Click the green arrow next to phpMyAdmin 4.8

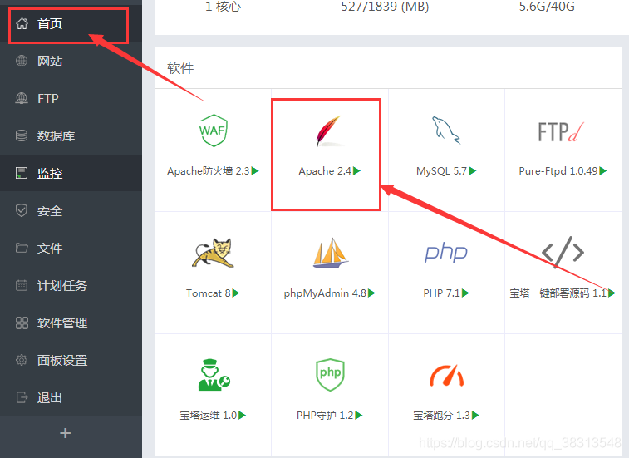tap(372, 293)
